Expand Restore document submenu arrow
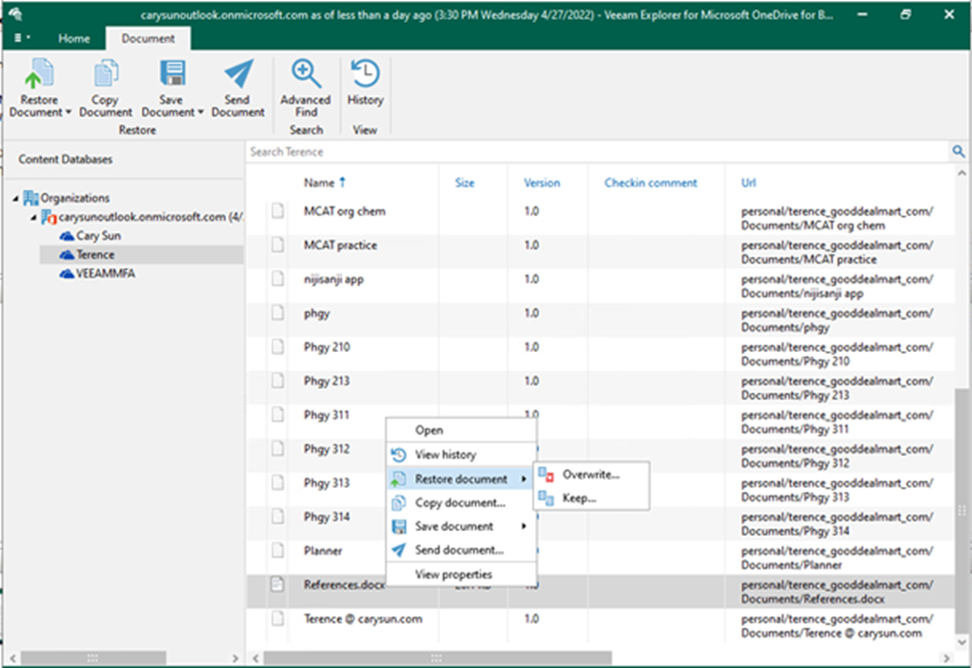 pos(524,479)
